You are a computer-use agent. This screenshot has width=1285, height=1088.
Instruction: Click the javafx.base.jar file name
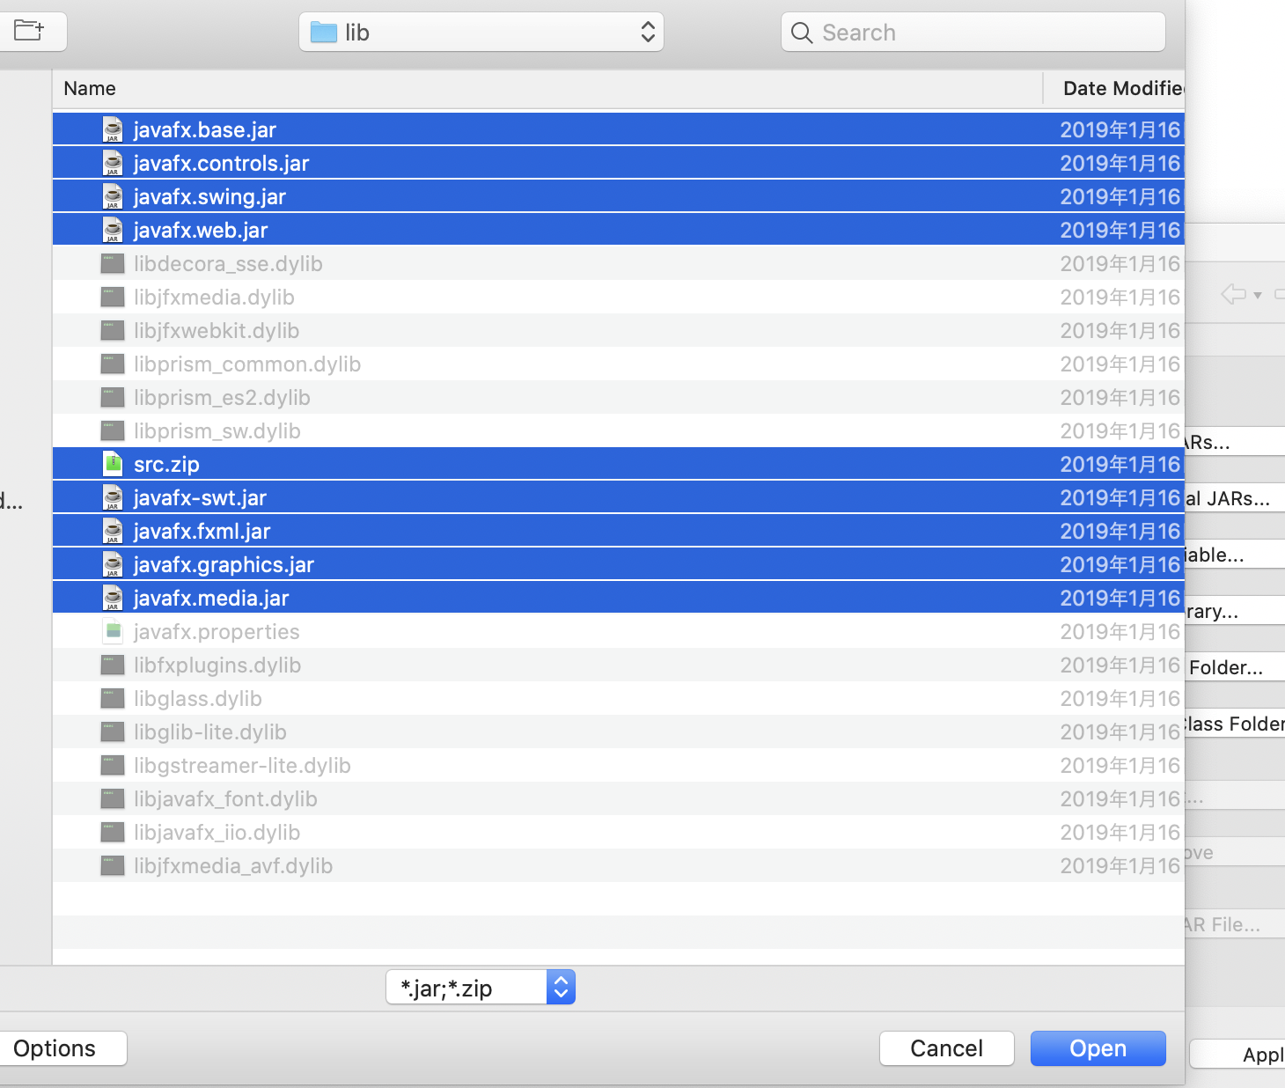click(205, 129)
